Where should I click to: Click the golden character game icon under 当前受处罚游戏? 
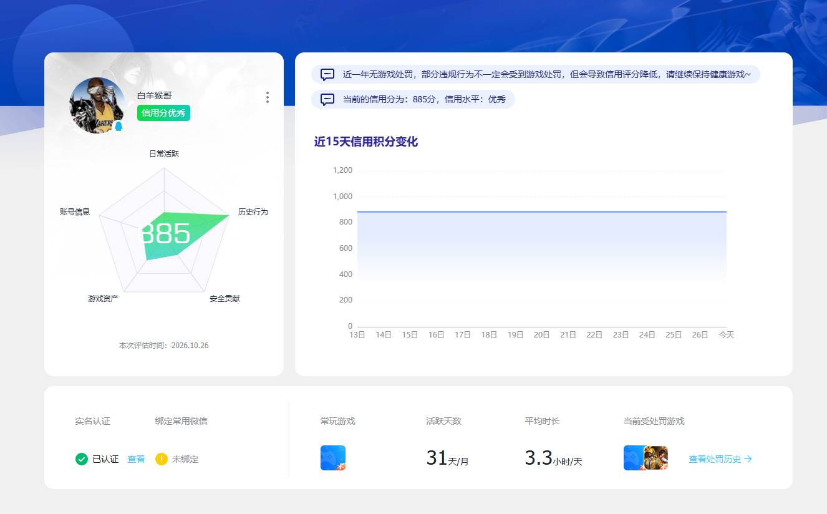[x=656, y=458]
